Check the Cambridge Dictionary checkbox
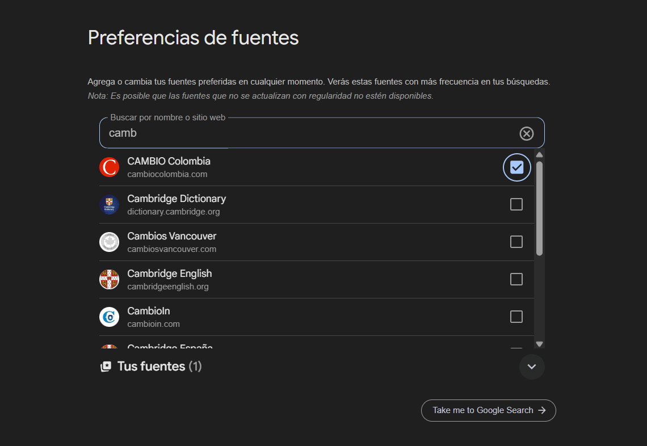 (x=516, y=204)
